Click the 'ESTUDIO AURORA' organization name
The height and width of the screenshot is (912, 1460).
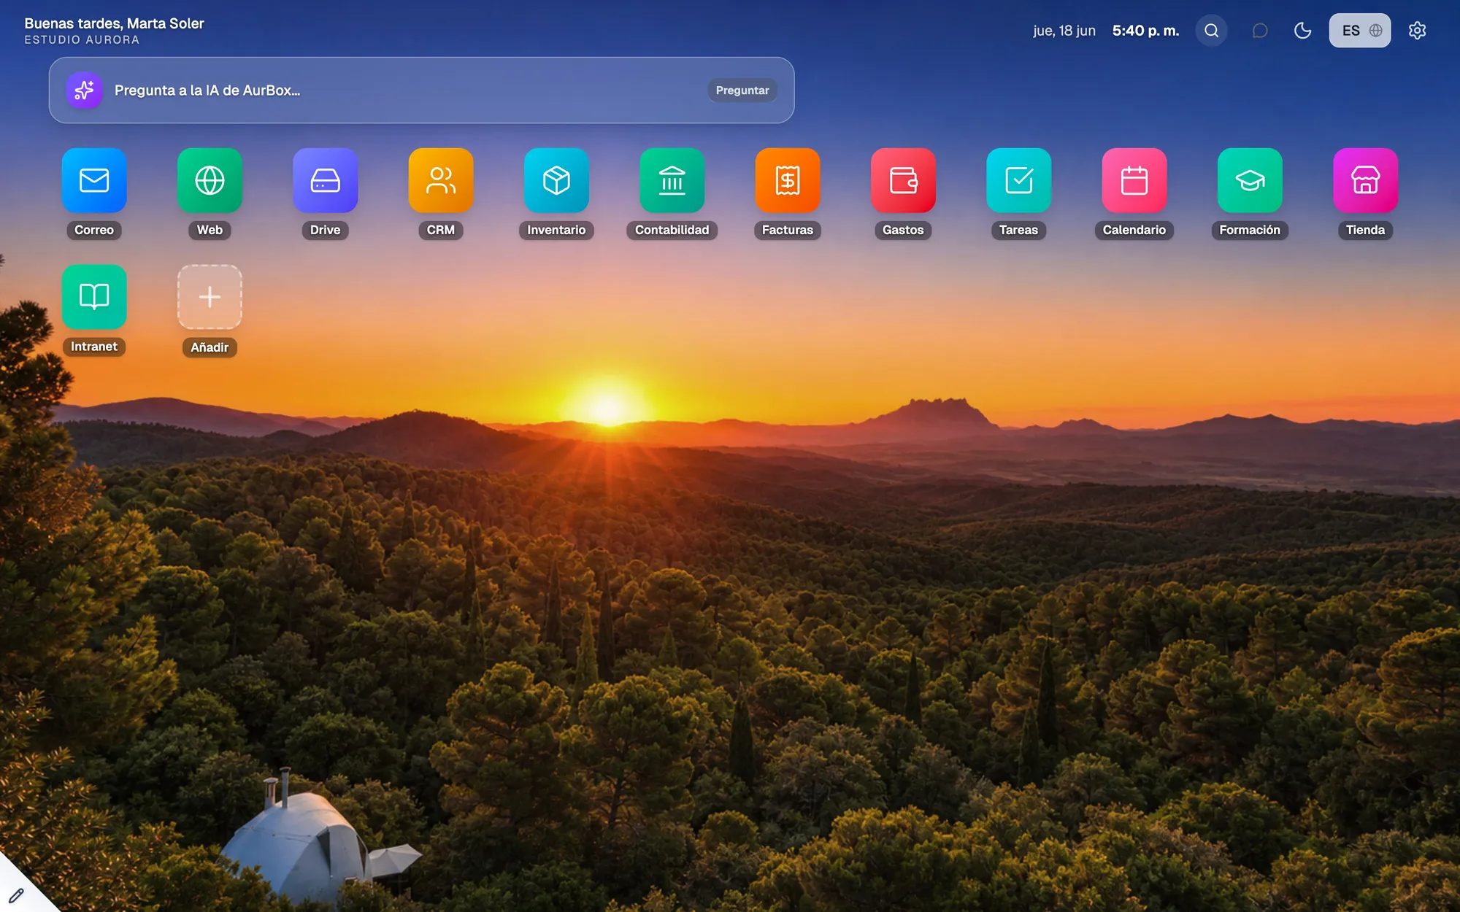click(x=82, y=40)
